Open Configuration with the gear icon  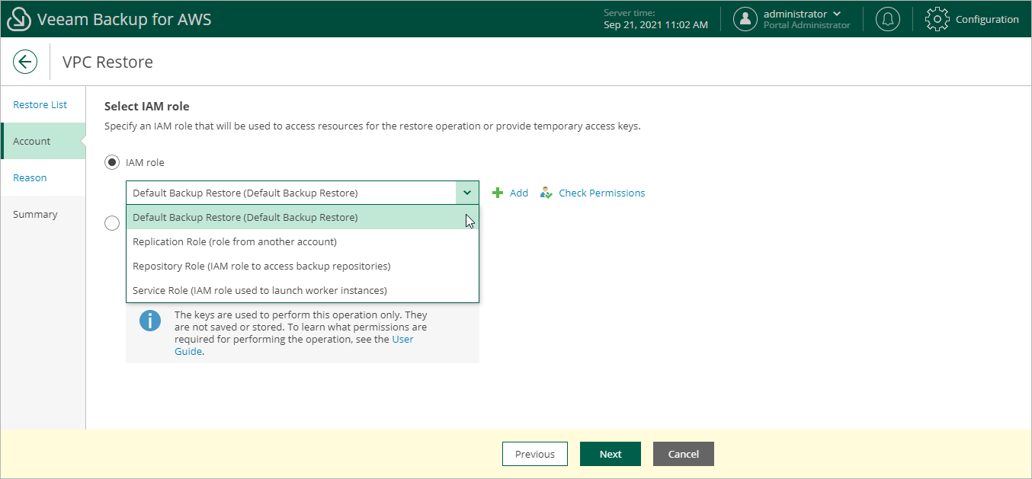(x=937, y=18)
